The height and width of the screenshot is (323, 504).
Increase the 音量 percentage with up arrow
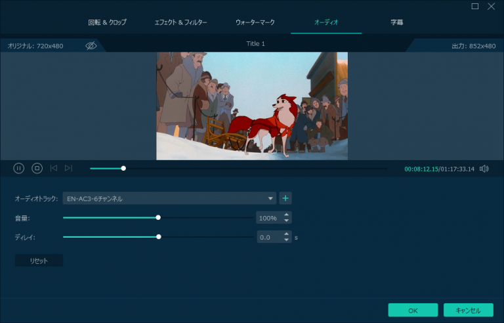[x=287, y=215]
